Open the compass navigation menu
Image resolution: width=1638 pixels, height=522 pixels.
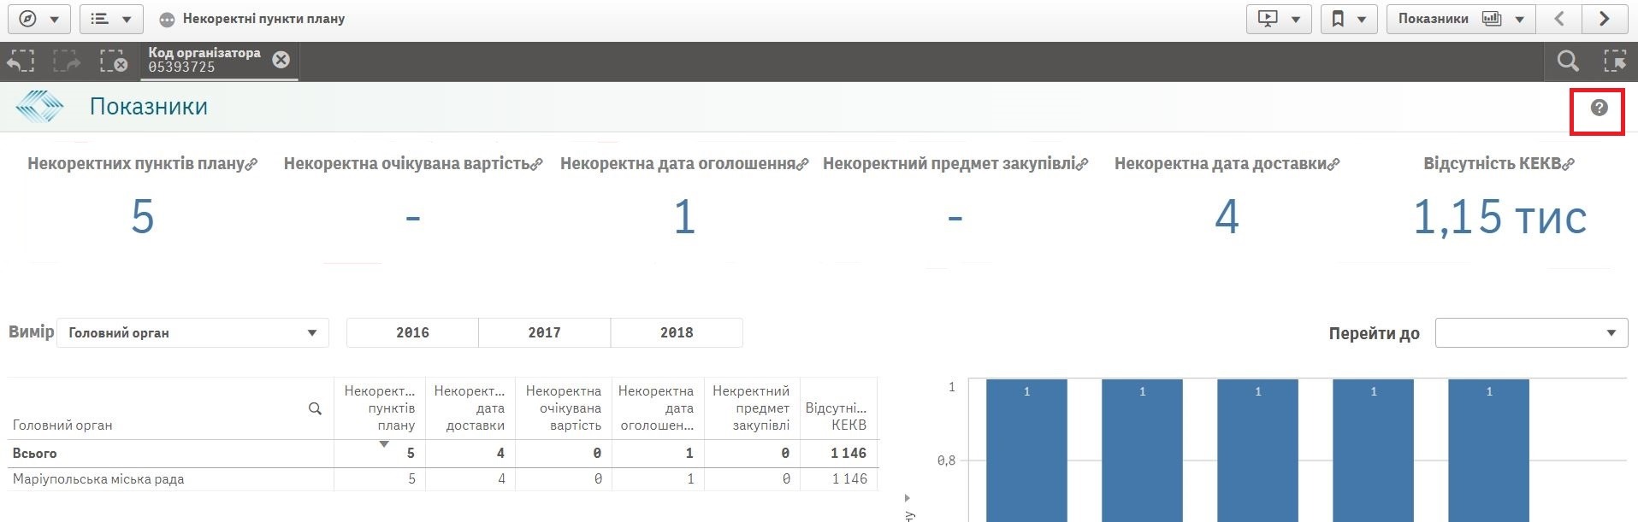point(38,19)
